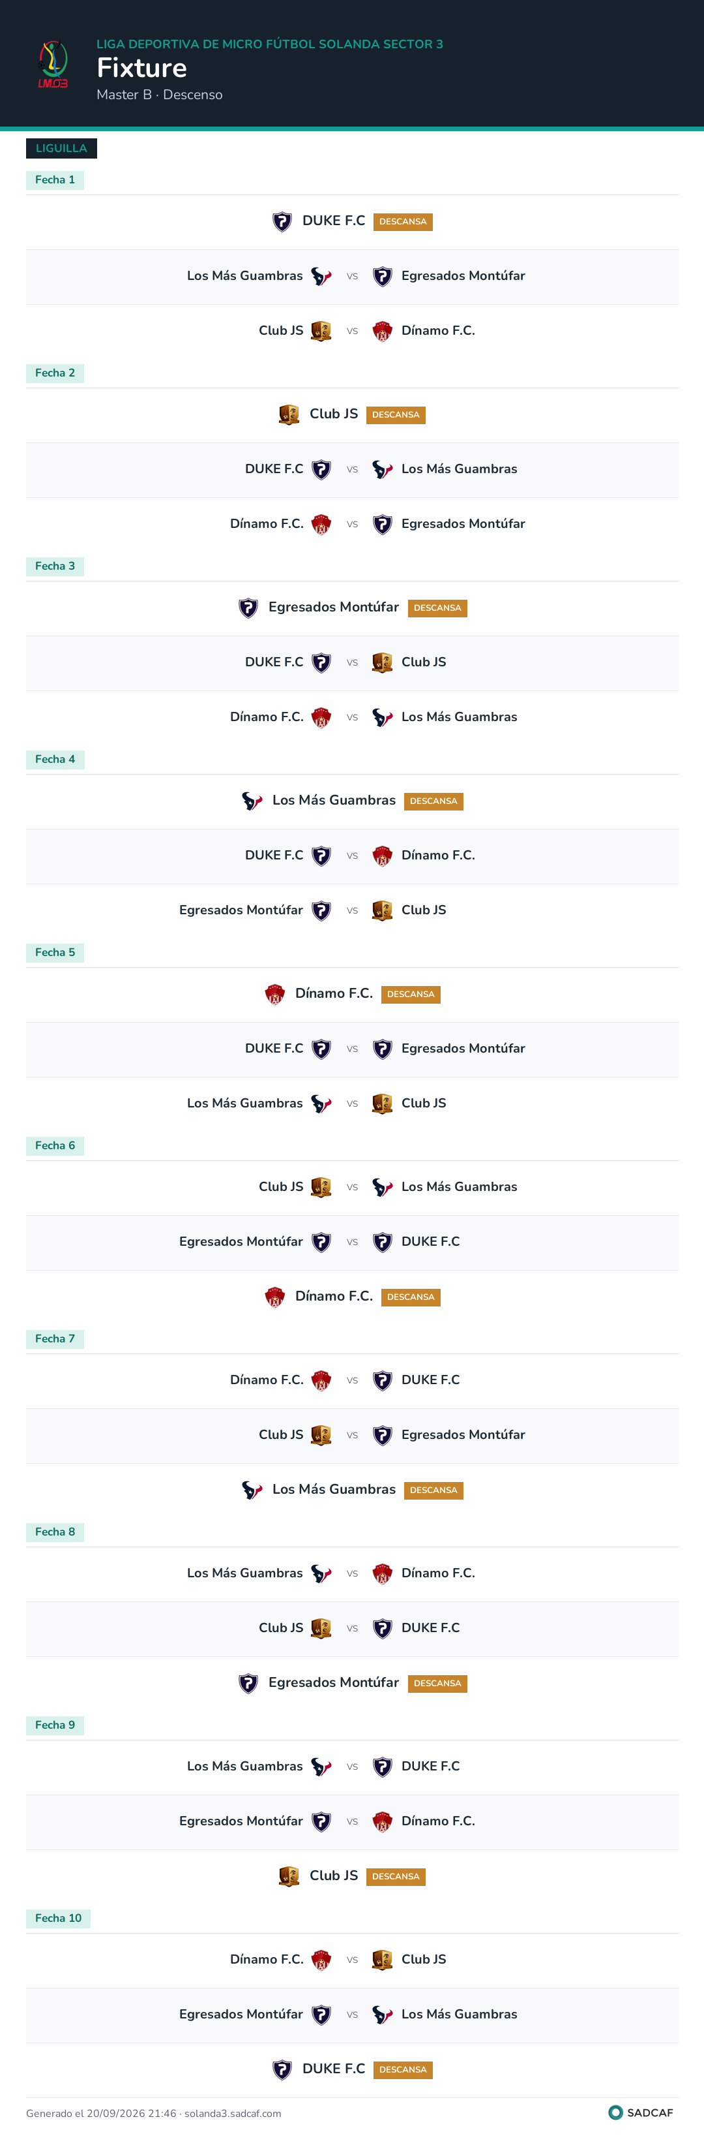The image size is (704, 2147).
Task: Click Los Más Guambras logo resting in Fecha 4
Action: [252, 802]
